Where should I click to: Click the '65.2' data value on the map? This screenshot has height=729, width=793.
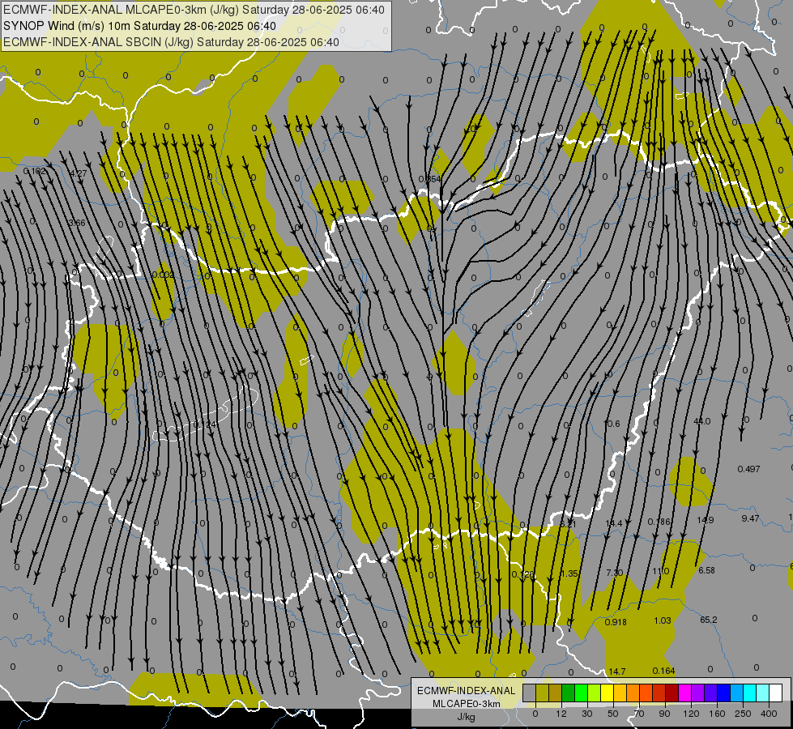709,620
